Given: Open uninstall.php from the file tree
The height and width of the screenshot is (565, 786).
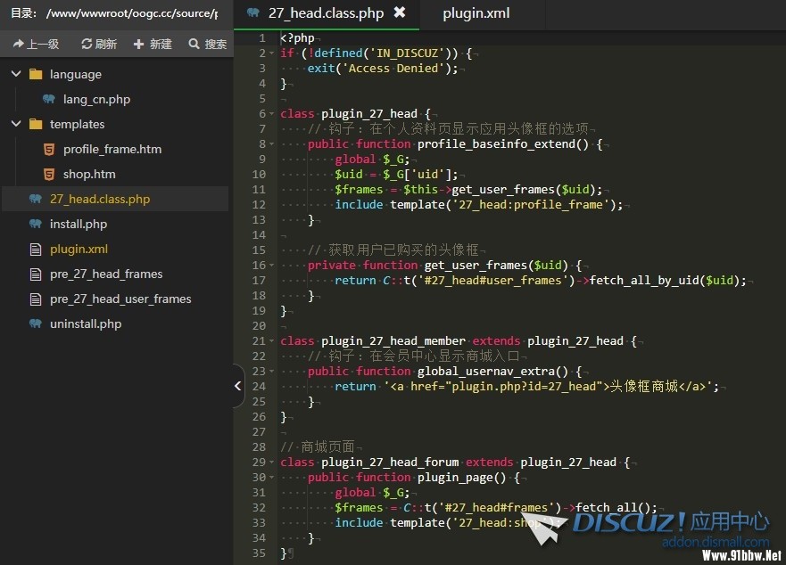Looking at the screenshot, I should (86, 323).
